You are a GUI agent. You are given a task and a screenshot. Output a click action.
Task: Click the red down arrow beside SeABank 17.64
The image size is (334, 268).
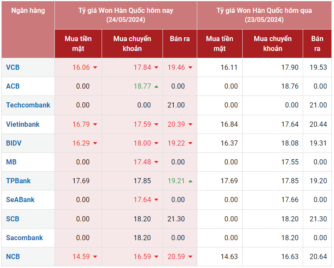pyautogui.click(x=156, y=200)
